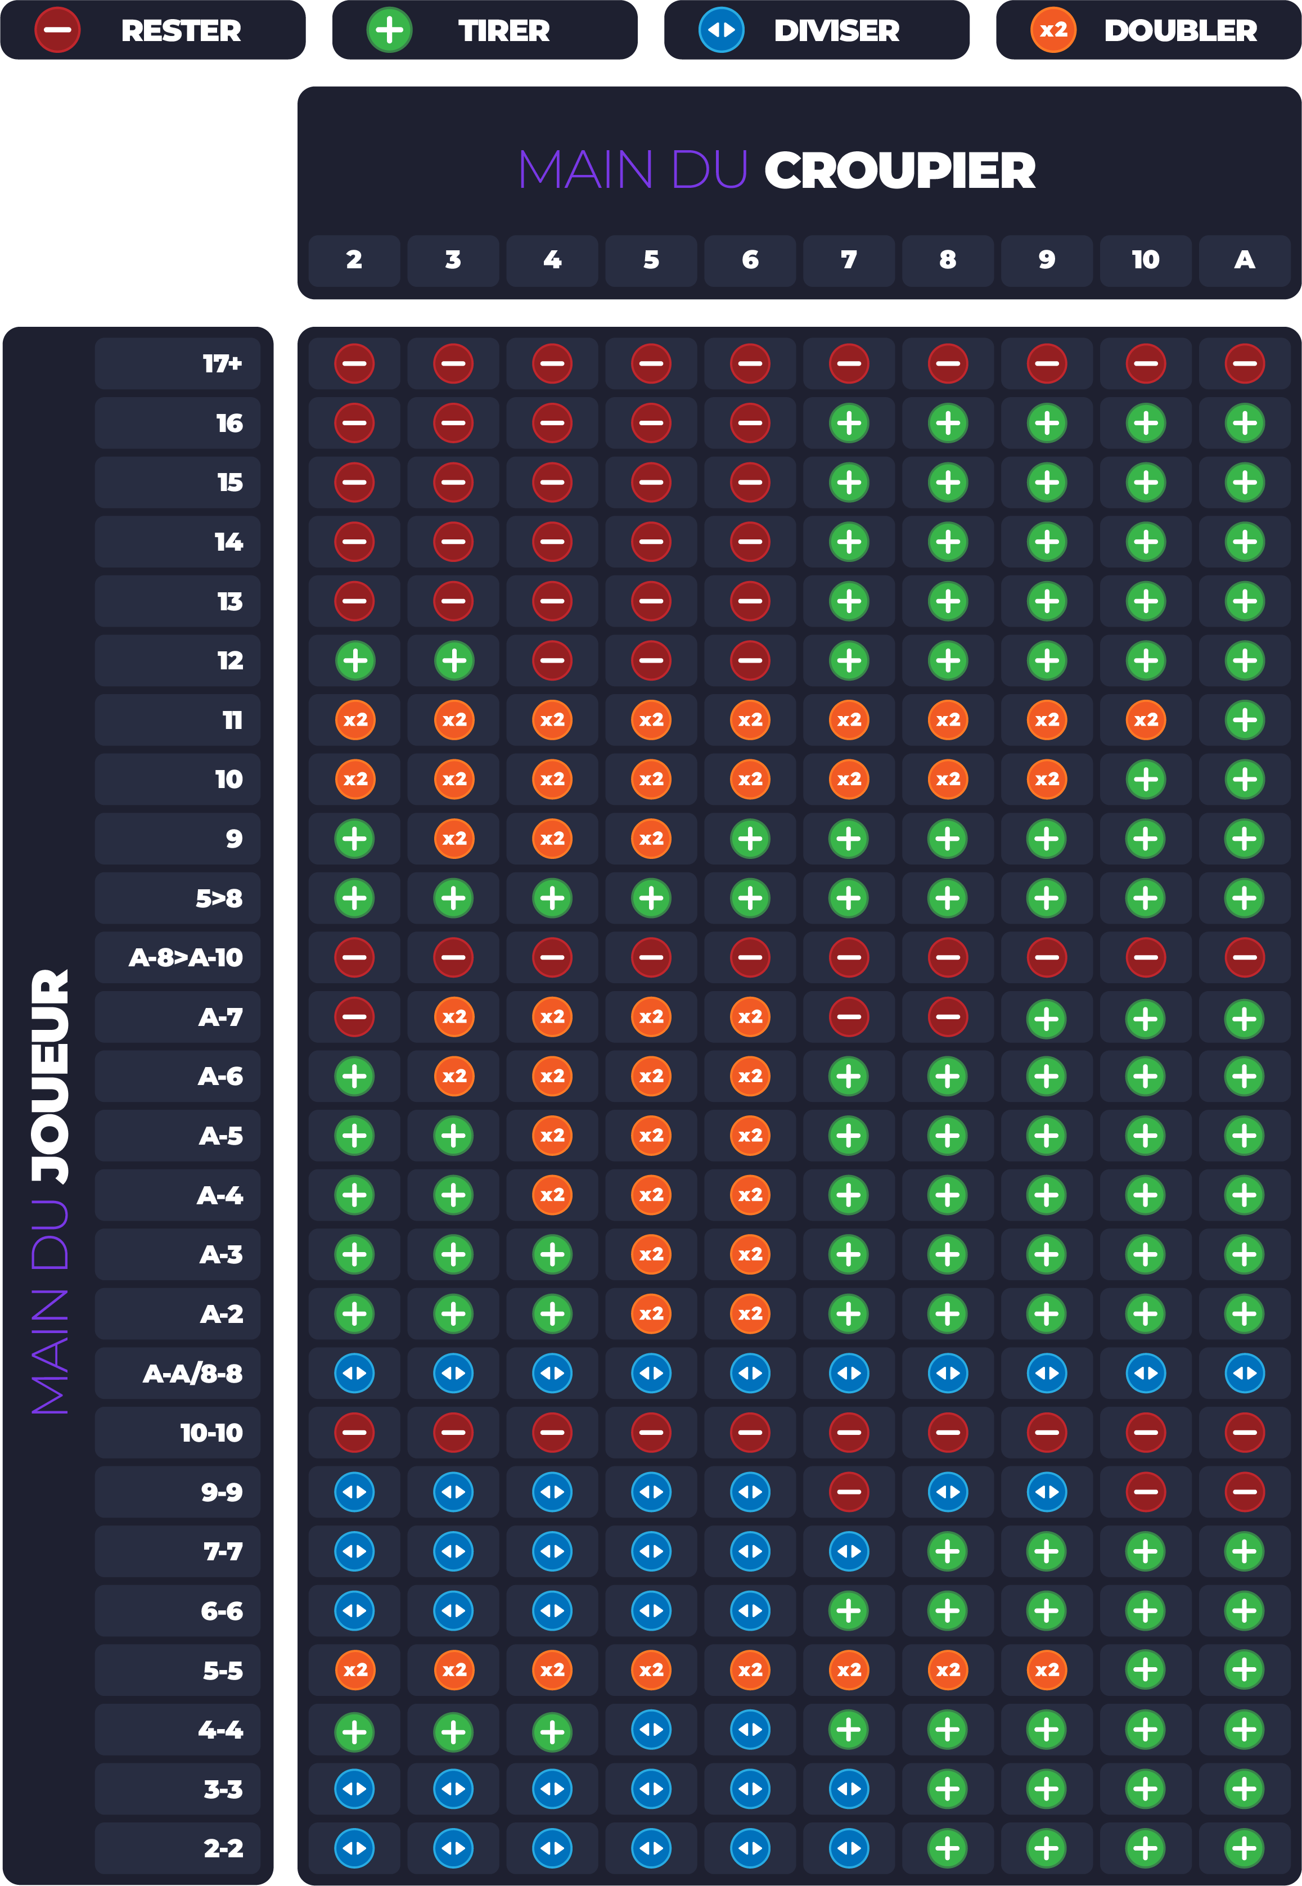Click the green plus icon beside TIRER

click(x=389, y=30)
